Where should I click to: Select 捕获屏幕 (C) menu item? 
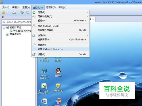click(x=60, y=40)
